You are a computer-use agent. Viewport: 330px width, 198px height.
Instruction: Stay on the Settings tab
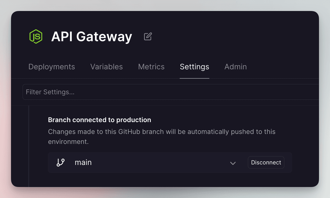pos(194,67)
